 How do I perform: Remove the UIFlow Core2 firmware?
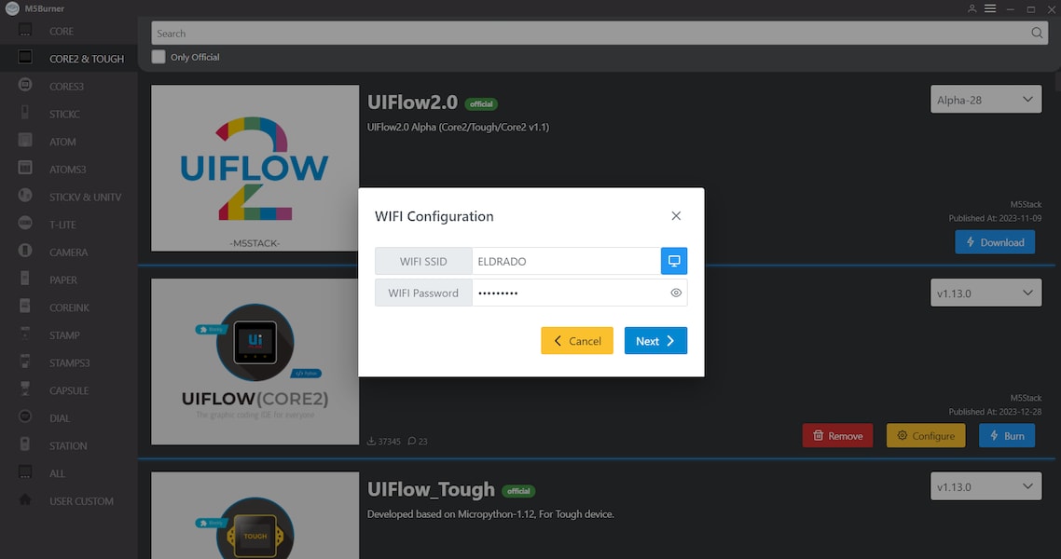pyautogui.click(x=837, y=436)
